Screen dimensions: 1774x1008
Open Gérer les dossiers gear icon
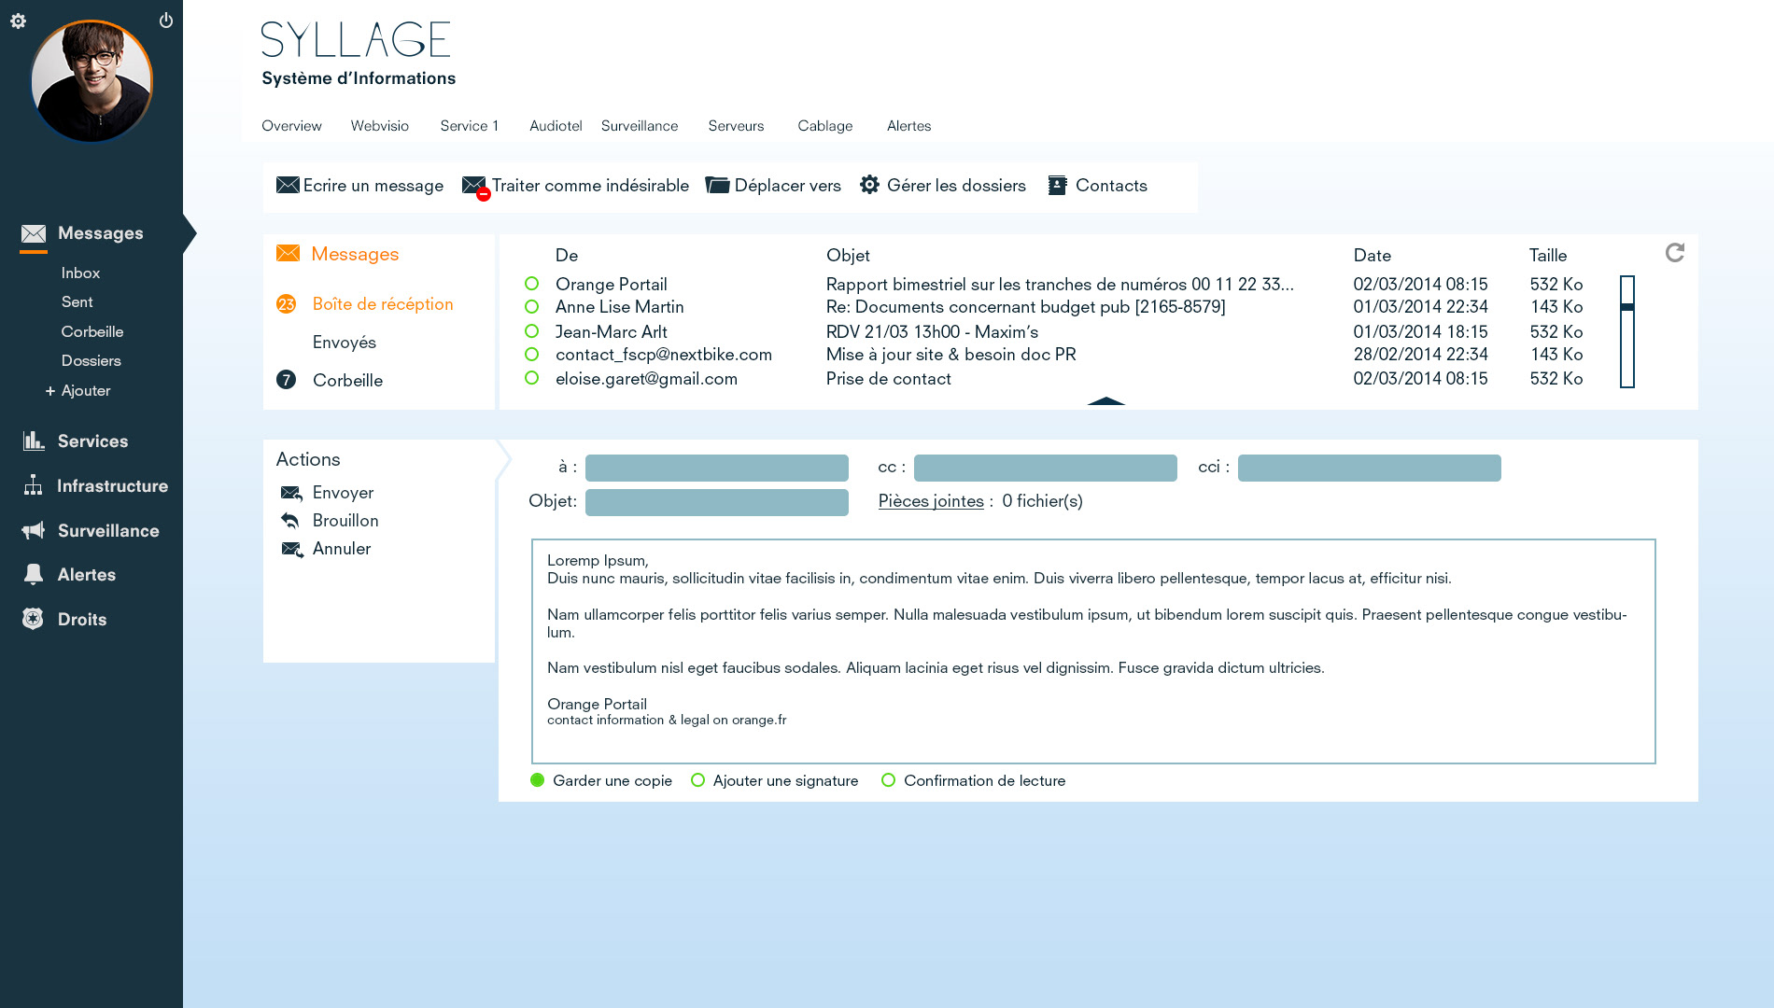[x=869, y=185]
